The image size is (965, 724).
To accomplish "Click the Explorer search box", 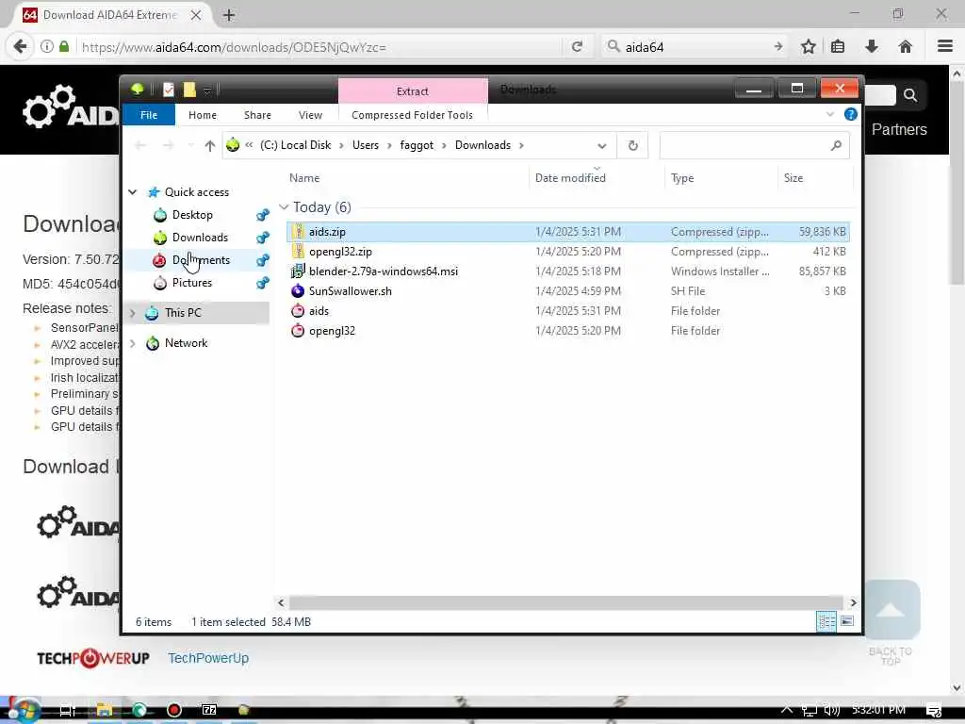I will click(x=755, y=146).
